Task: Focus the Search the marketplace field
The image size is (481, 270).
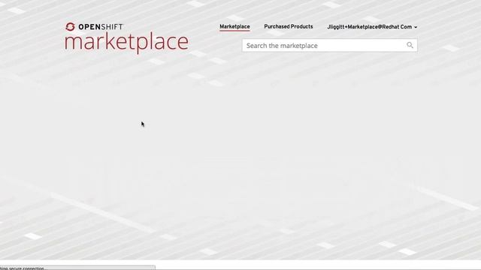Action: point(329,45)
